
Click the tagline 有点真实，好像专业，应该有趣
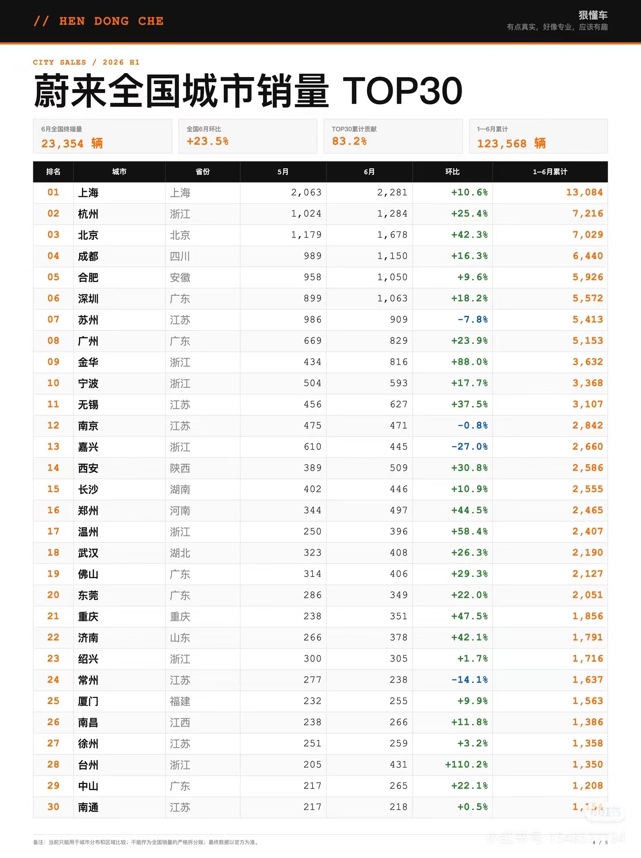(x=557, y=27)
